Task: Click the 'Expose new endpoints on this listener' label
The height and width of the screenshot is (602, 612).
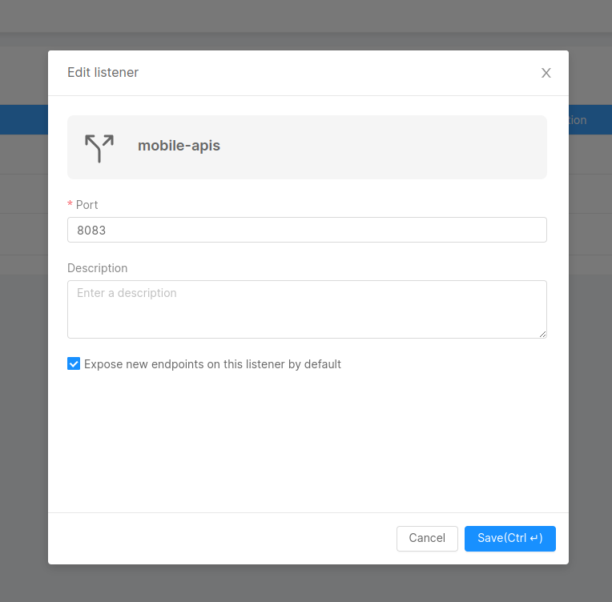Action: pos(212,364)
